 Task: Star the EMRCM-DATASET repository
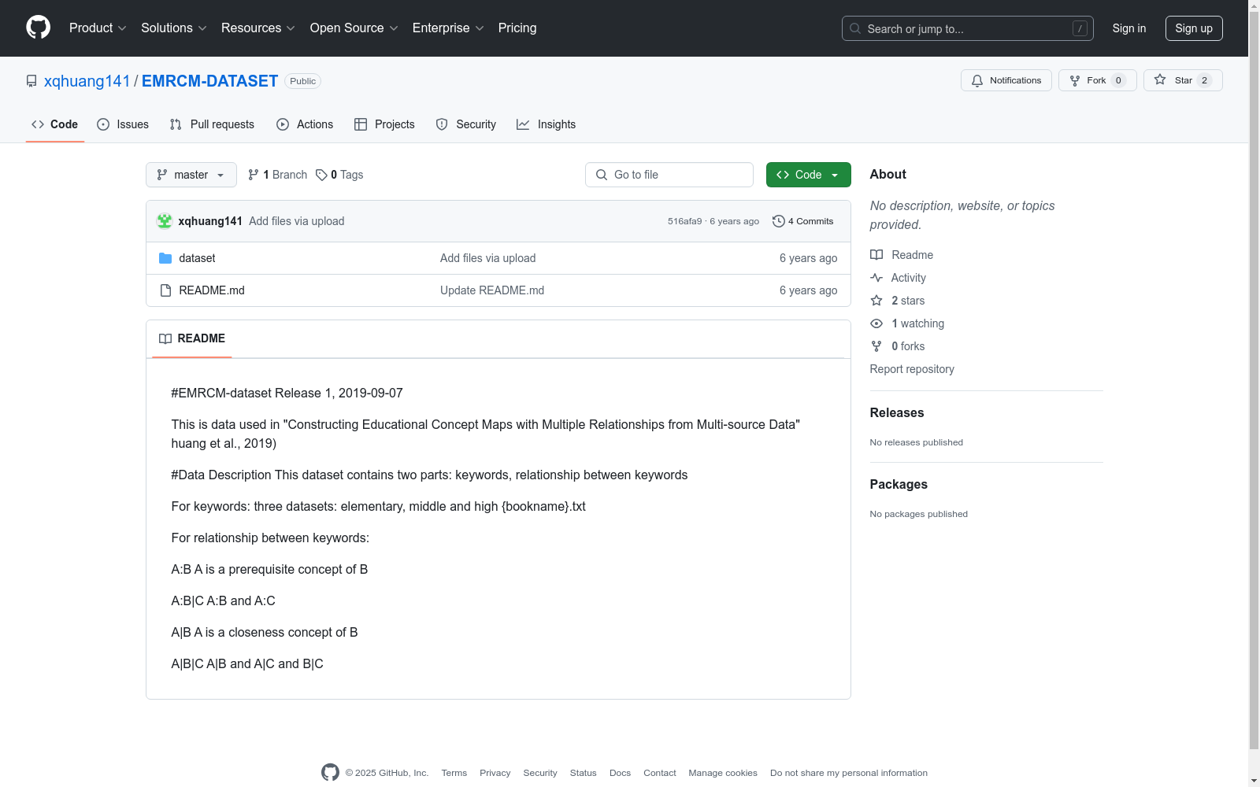tap(1183, 80)
